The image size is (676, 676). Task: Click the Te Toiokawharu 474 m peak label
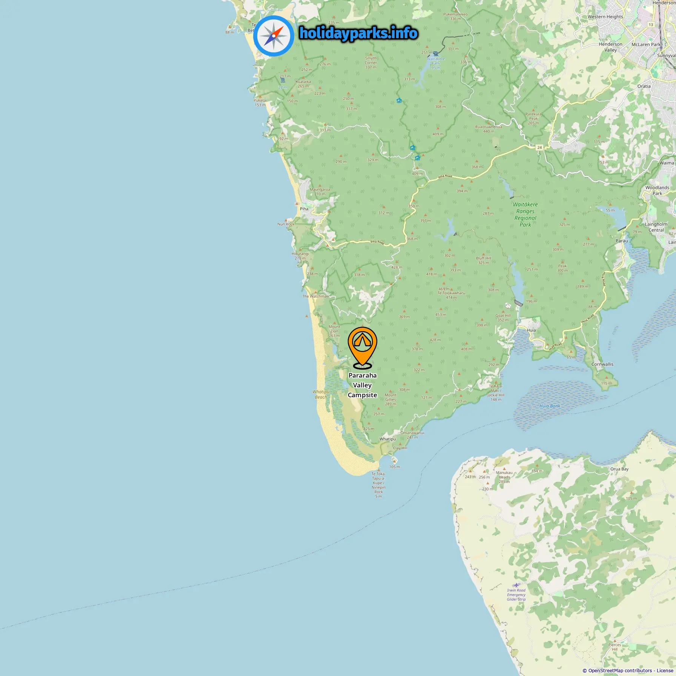(451, 293)
